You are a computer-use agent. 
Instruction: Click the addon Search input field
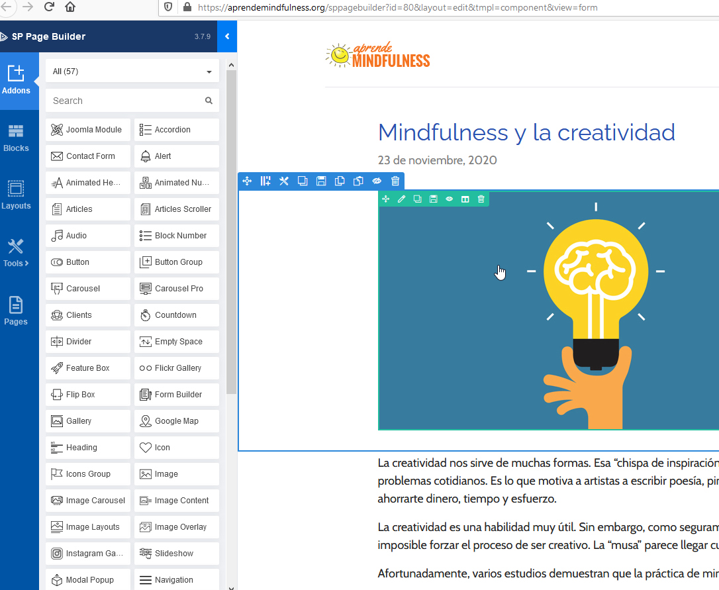(126, 101)
